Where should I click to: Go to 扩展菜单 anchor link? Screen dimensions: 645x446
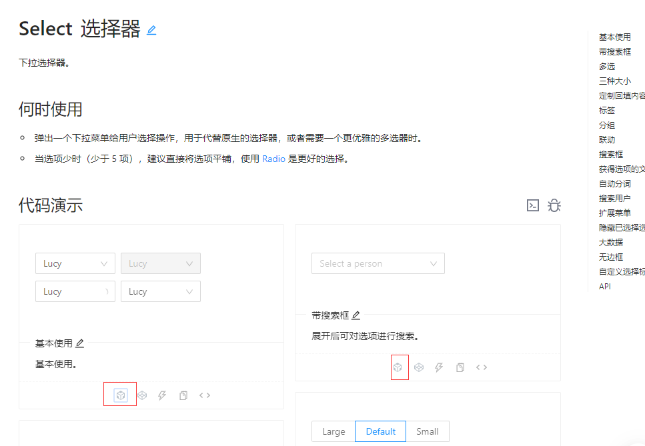[614, 213]
